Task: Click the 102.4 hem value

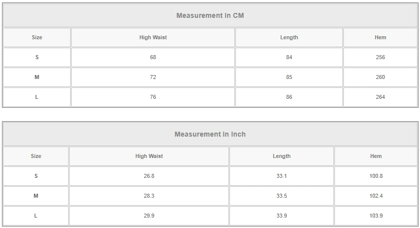Action: 376,196
